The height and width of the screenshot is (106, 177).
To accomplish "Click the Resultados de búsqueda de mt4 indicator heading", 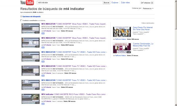I will tap(52, 9).
